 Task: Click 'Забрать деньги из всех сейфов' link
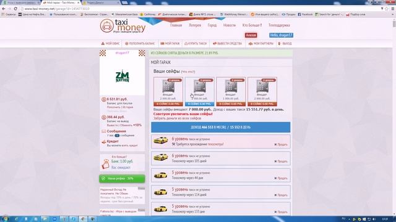tap(178, 118)
